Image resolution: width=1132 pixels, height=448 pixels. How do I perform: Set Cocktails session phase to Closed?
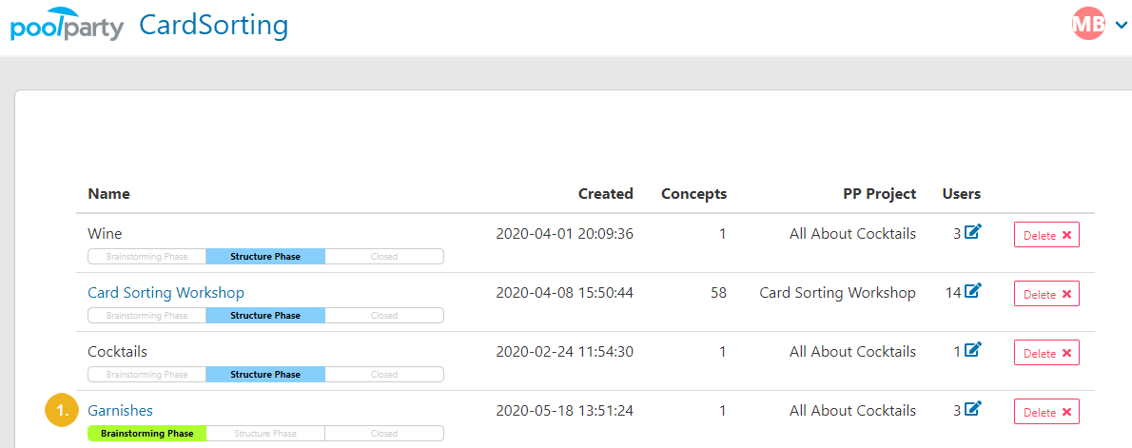click(x=384, y=375)
